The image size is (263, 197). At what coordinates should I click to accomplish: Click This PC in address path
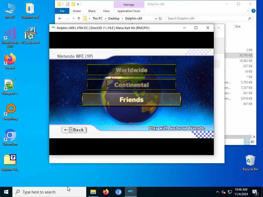click(97, 18)
